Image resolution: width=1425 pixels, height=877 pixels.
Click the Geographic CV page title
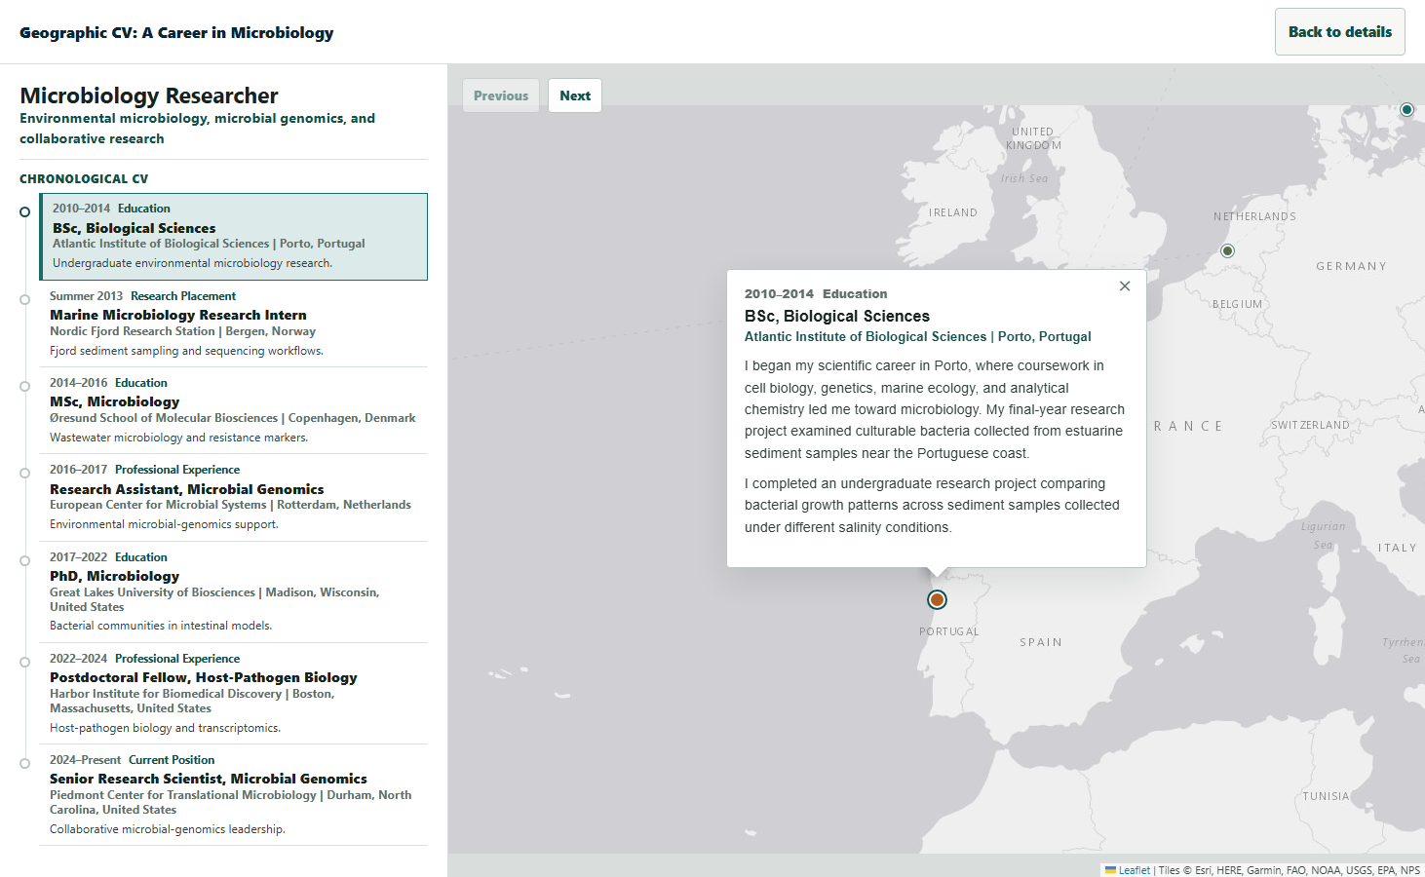[x=176, y=32]
